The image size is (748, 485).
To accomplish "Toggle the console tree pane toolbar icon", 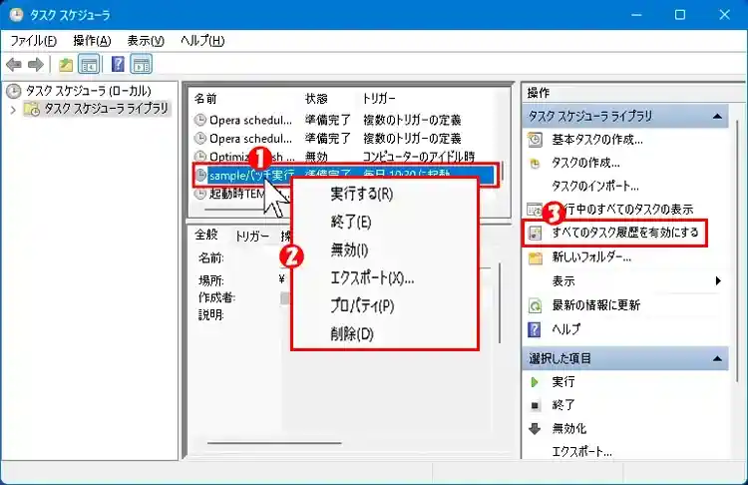I will 89,64.
